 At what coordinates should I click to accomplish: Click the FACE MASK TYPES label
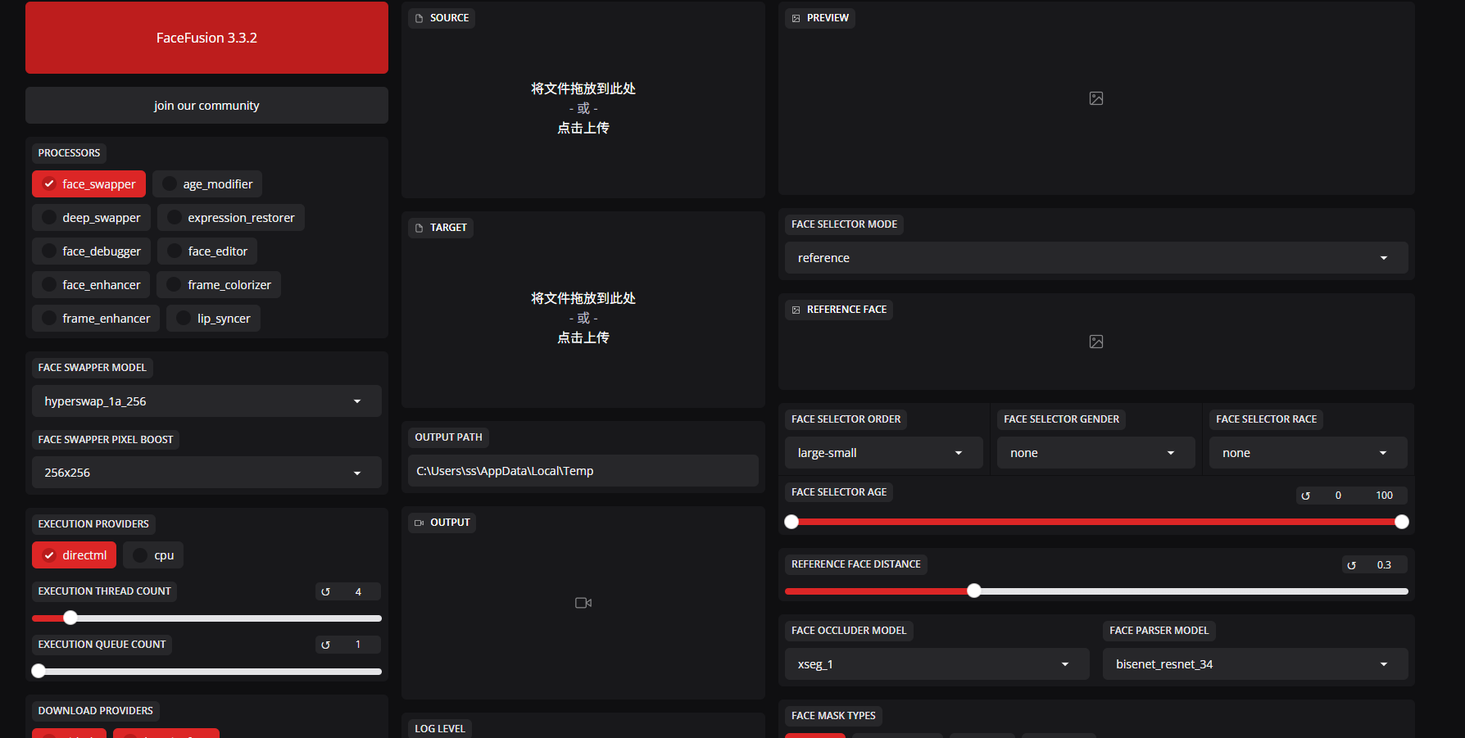[x=833, y=716]
